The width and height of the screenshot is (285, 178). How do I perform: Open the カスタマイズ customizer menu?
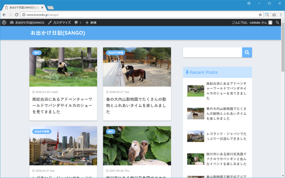click(59, 22)
